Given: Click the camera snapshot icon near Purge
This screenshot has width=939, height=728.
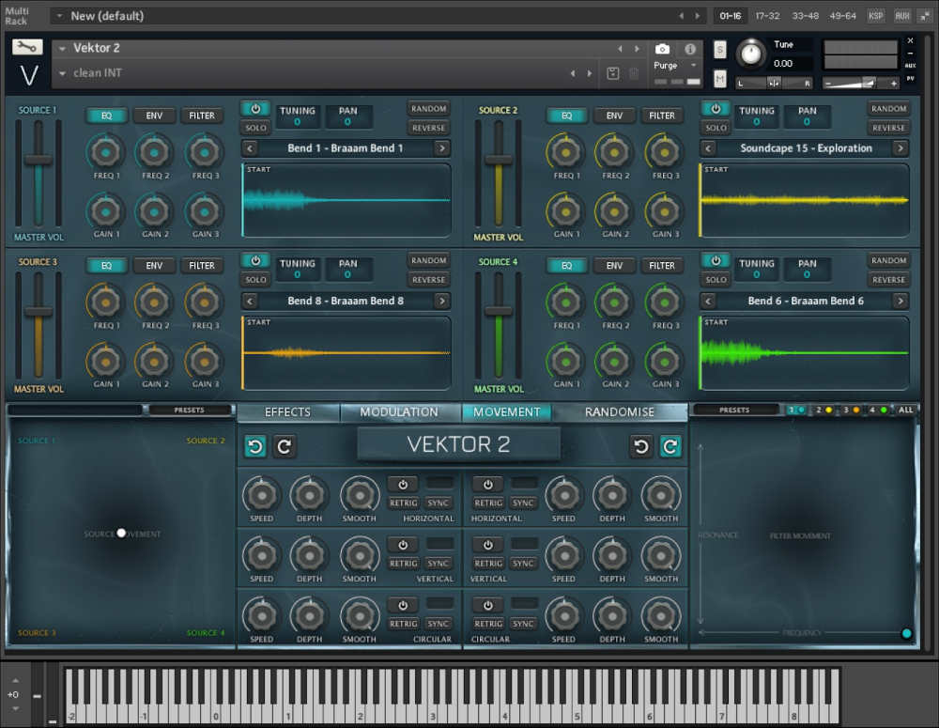Looking at the screenshot, I should [661, 49].
